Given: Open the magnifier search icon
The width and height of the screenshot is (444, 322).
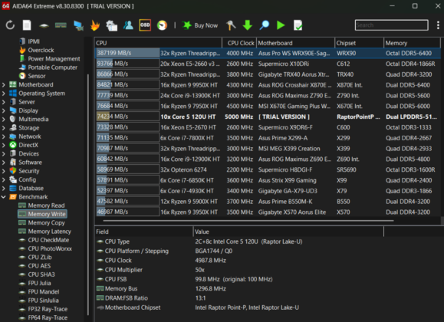Looking at the screenshot, I should point(265,25).
